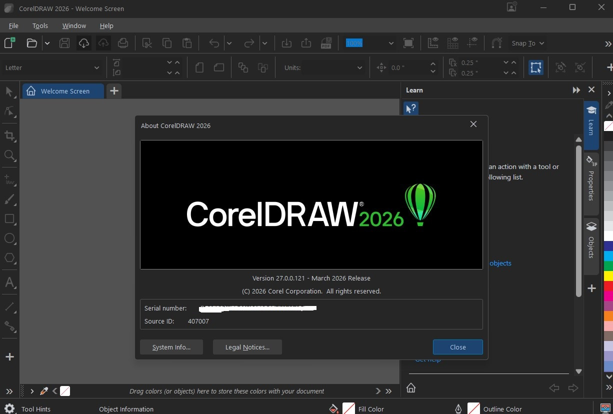Click the New document icon

[x=9, y=43]
